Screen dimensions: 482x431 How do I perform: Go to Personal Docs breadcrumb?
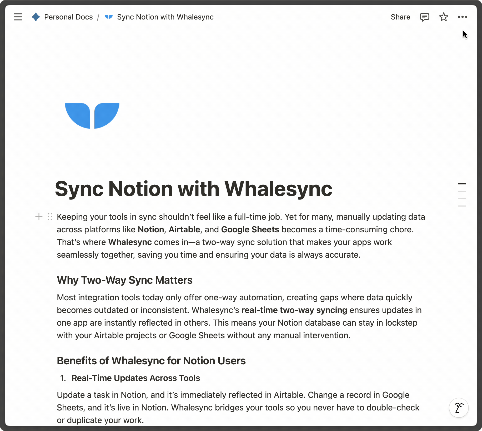click(68, 17)
